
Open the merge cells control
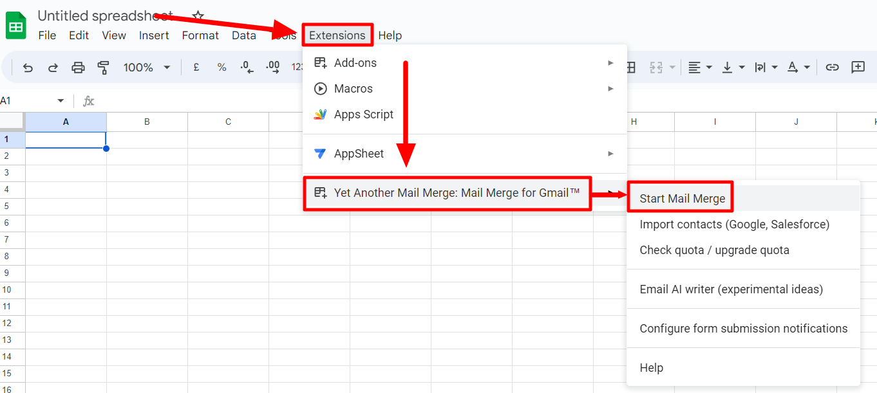(662, 68)
